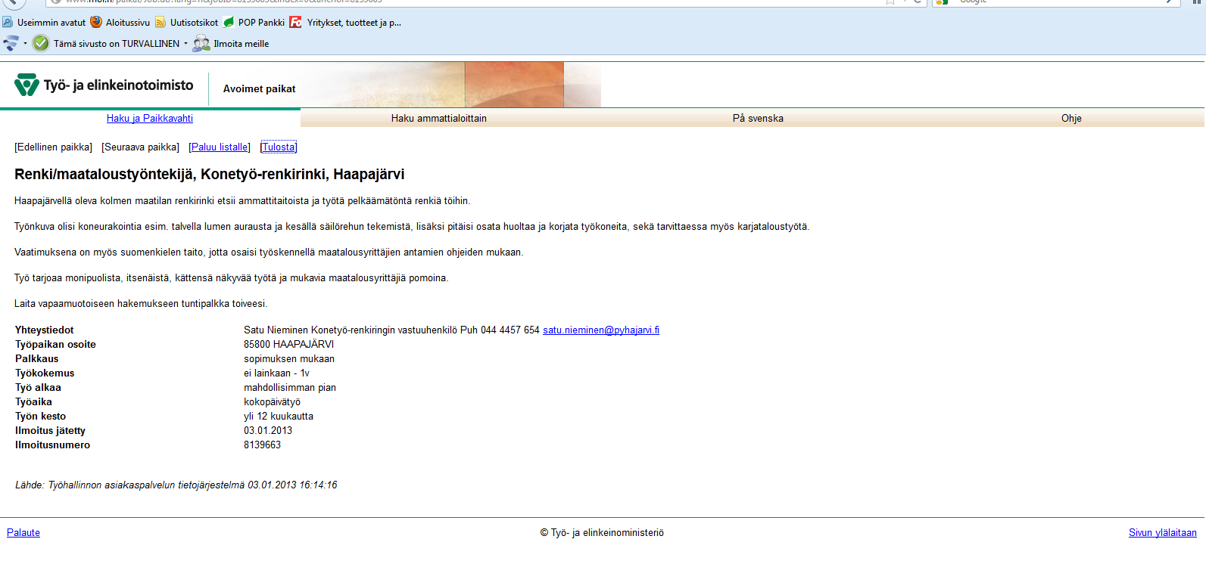Click the Työ- ja elinkeinotoimisto logo

point(104,85)
